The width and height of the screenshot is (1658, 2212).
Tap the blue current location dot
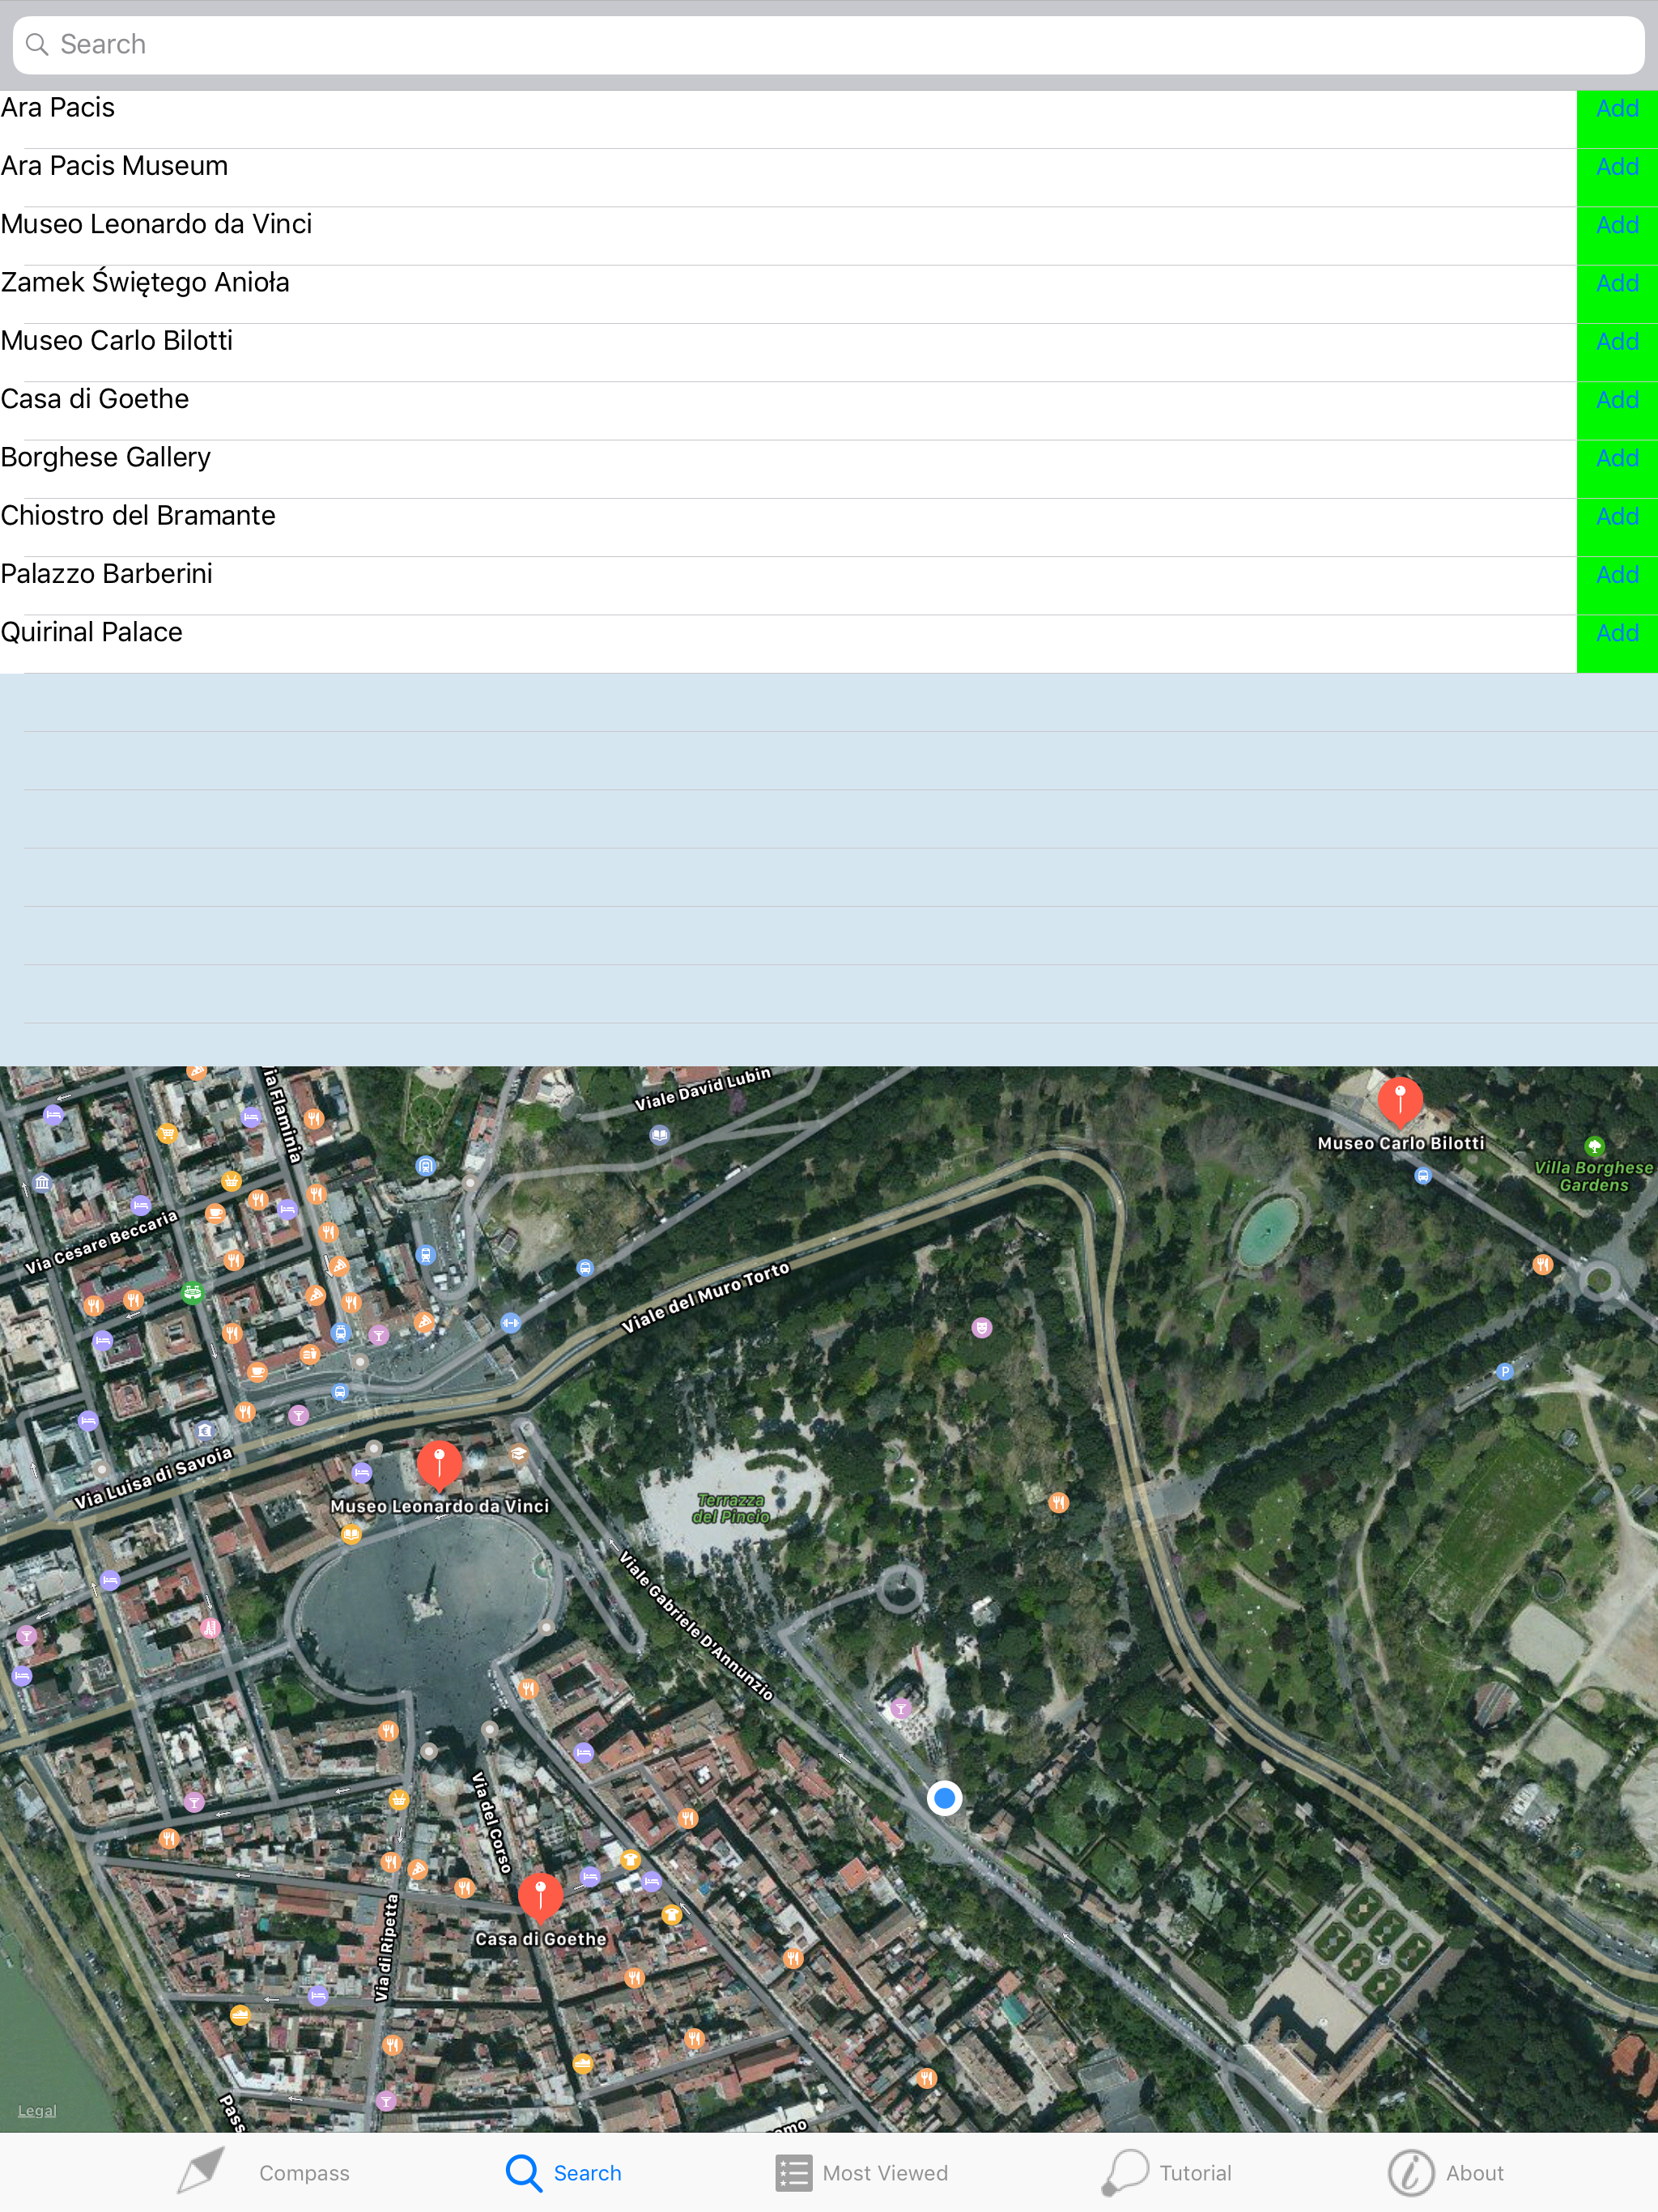[944, 1798]
